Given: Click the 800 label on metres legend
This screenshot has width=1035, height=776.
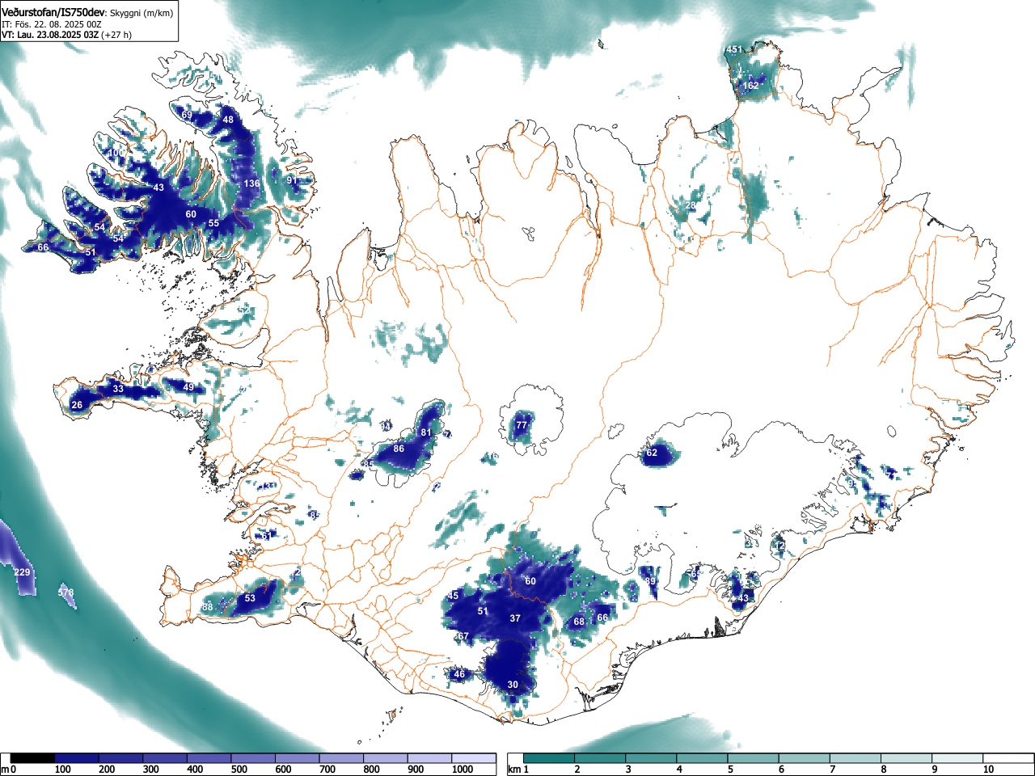Looking at the screenshot, I should pos(371,770).
